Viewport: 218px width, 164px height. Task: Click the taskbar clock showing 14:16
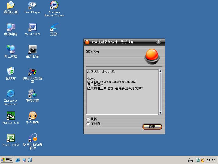point(211,160)
